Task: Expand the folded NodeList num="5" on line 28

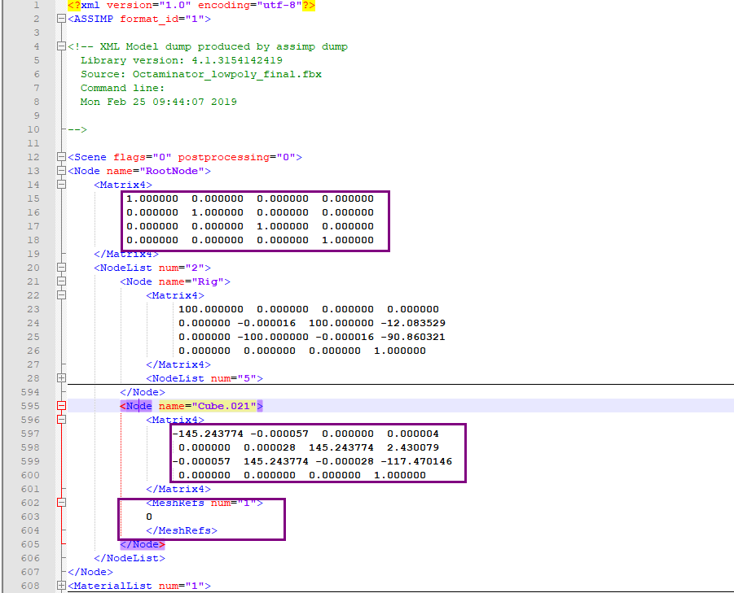Action: coord(61,377)
